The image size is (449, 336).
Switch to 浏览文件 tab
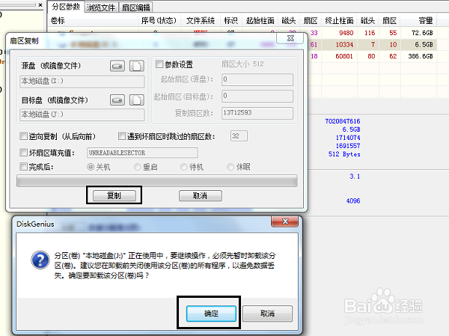[x=101, y=7]
